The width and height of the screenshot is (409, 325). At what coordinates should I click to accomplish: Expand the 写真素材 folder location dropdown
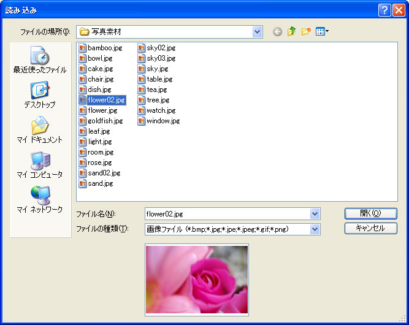(257, 32)
